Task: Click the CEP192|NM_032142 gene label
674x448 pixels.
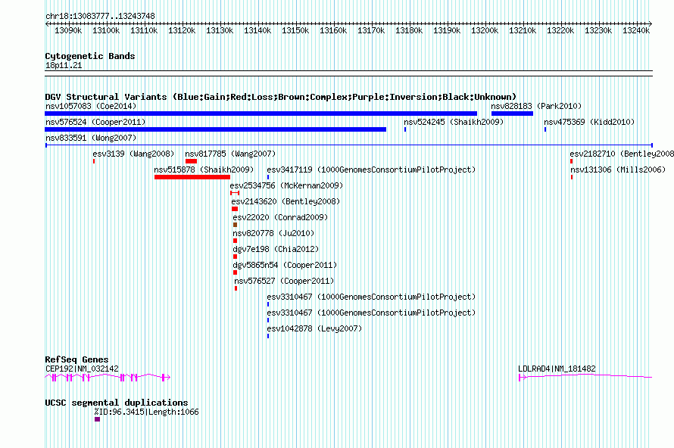Action: (82, 369)
